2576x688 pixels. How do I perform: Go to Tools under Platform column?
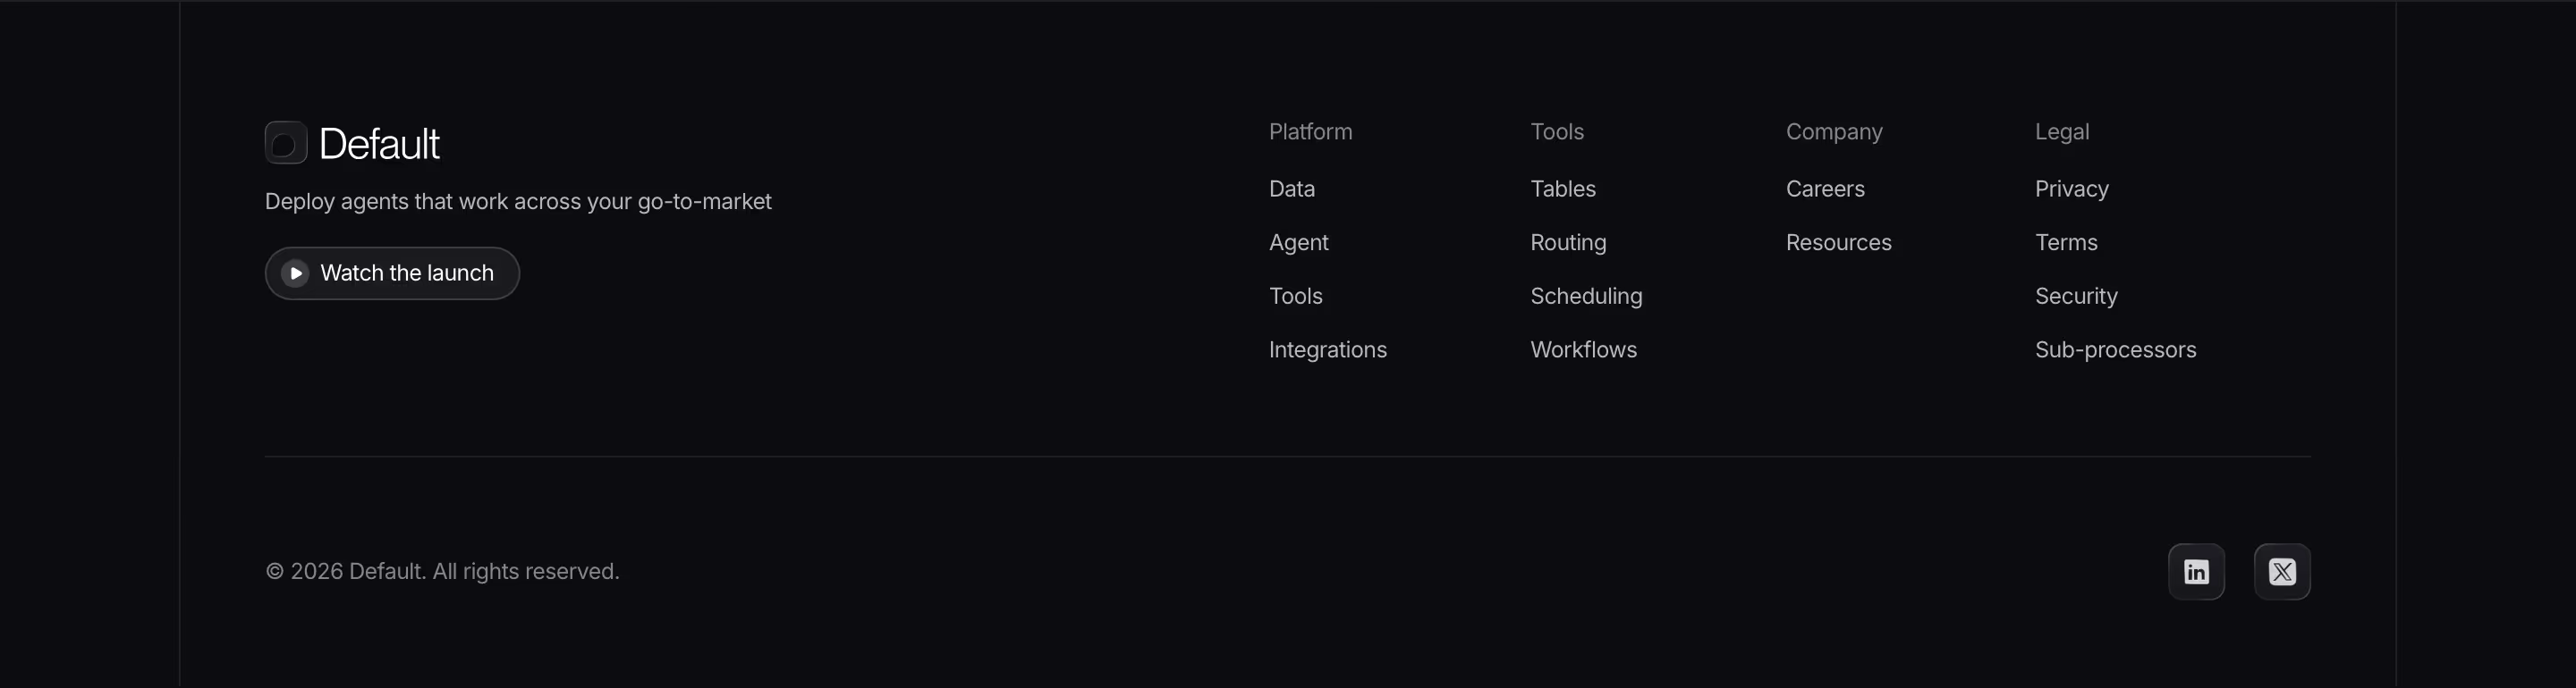(x=1296, y=297)
